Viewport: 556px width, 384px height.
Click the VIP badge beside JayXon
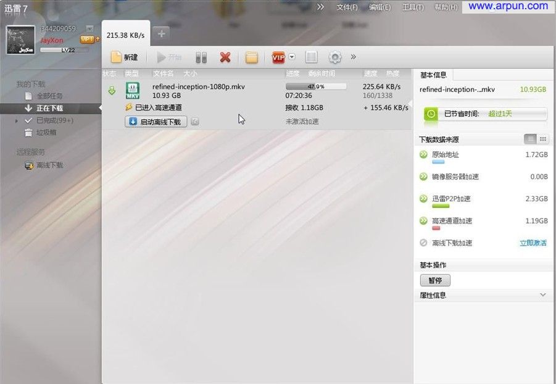point(87,39)
